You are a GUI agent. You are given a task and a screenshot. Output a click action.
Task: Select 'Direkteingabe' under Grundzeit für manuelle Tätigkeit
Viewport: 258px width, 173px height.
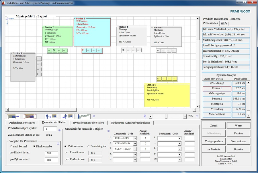89,146
